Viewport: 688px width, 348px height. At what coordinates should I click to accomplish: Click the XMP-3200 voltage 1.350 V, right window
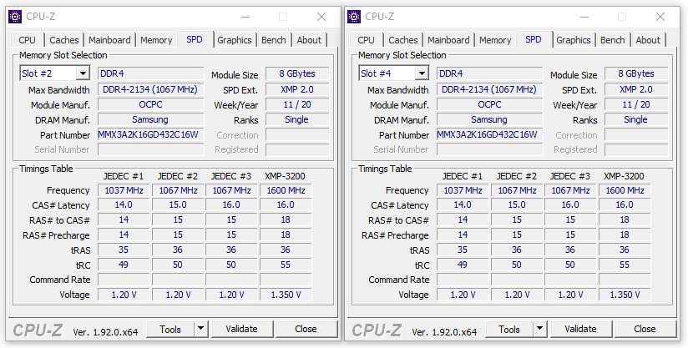625,295
